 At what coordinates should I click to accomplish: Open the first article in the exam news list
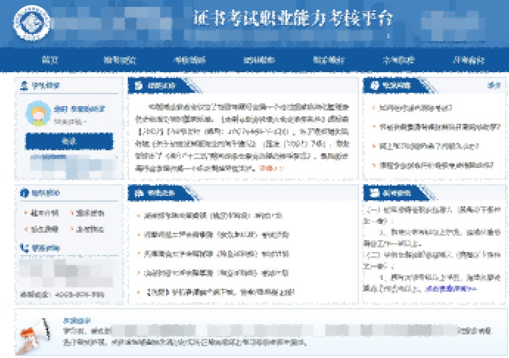click(x=214, y=216)
